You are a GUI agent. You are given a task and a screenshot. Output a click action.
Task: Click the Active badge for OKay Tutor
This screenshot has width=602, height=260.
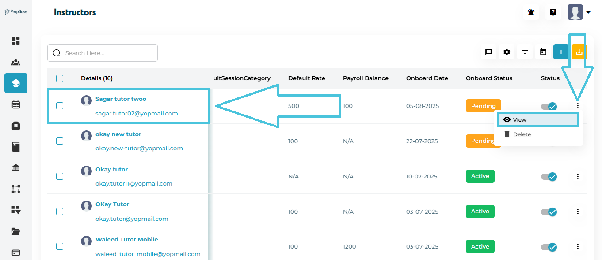(480, 212)
